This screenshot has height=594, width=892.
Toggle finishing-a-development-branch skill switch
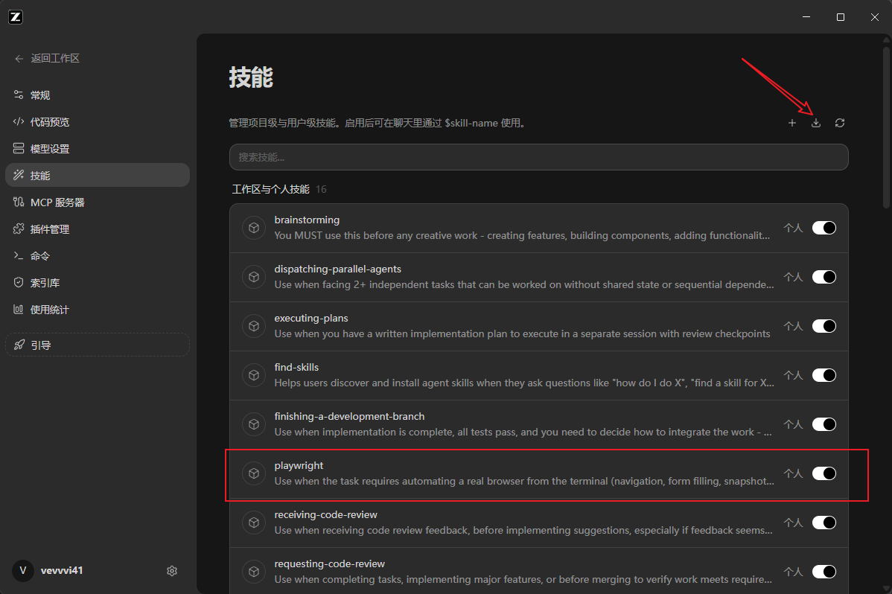pos(823,424)
